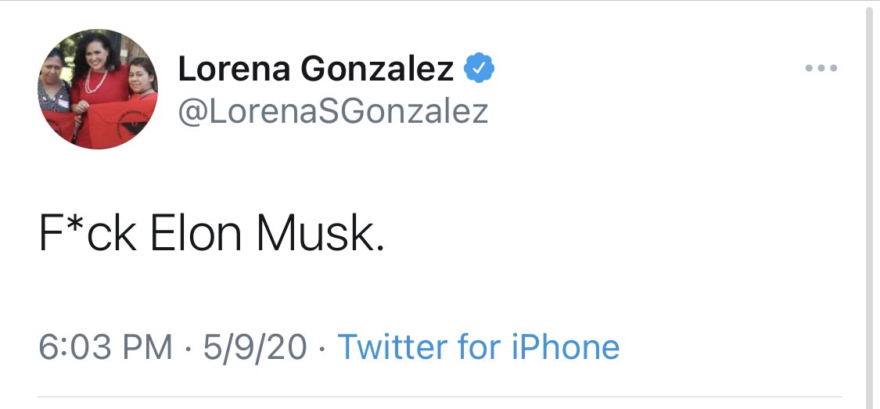Click the surname "Gonzalez" in display name
The image size is (880, 409).
pos(377,70)
